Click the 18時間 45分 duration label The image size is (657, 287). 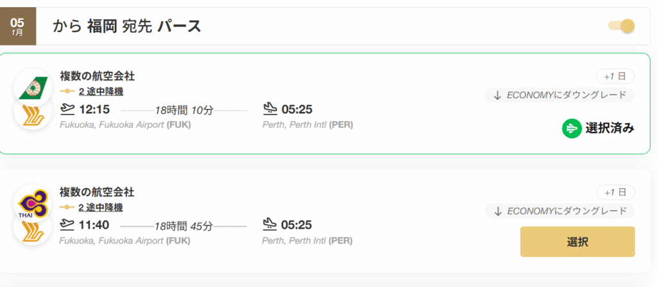point(183,225)
